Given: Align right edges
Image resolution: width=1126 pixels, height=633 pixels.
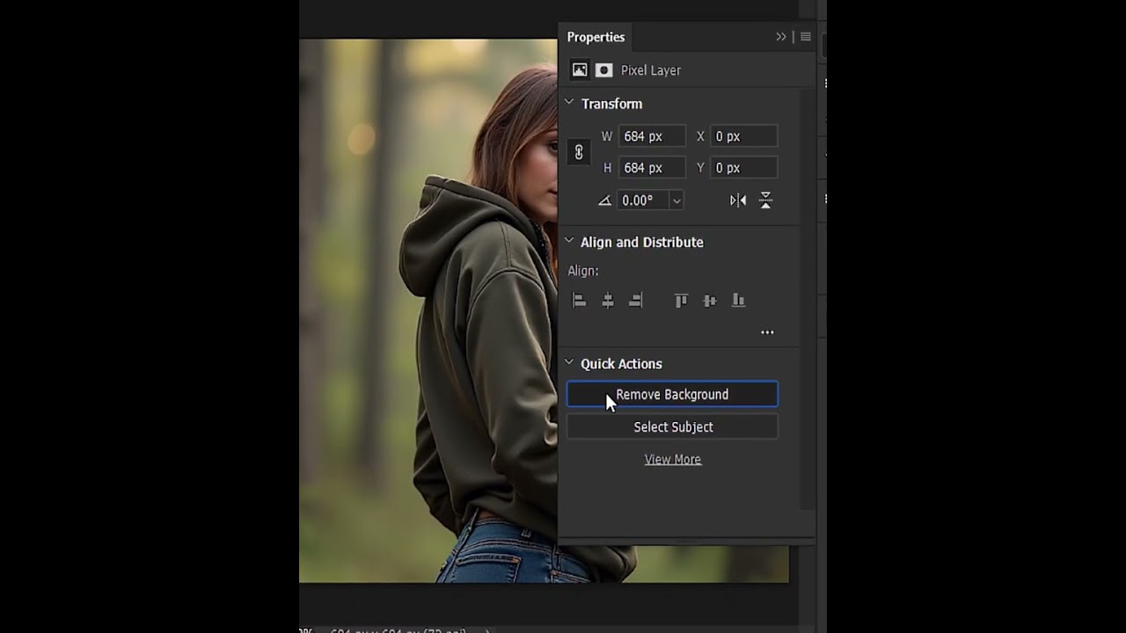Looking at the screenshot, I should (x=635, y=301).
